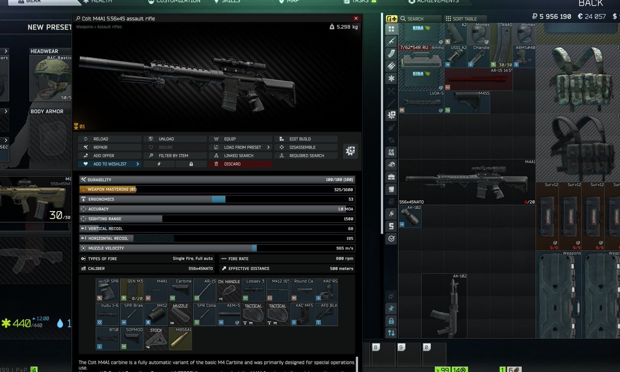
Task: Toggle the lock icon in stash sidebar
Action: coord(391,321)
